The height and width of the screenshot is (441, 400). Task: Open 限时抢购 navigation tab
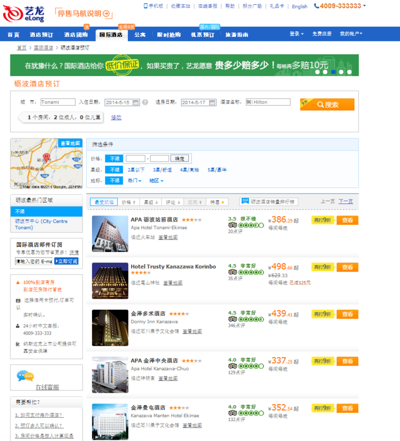(x=169, y=35)
